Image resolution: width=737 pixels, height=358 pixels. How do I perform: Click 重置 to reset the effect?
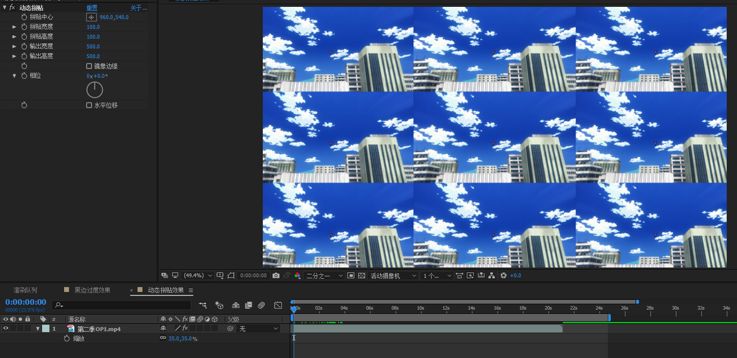tap(92, 8)
